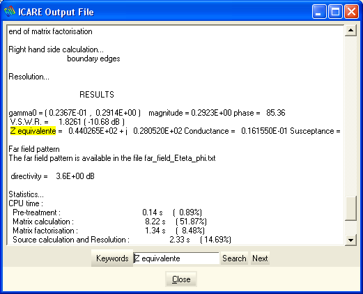Click the Matrix calculation CPU time line
Image resolution: width=363 pixels, height=294 pixels.
pyautogui.click(x=109, y=222)
